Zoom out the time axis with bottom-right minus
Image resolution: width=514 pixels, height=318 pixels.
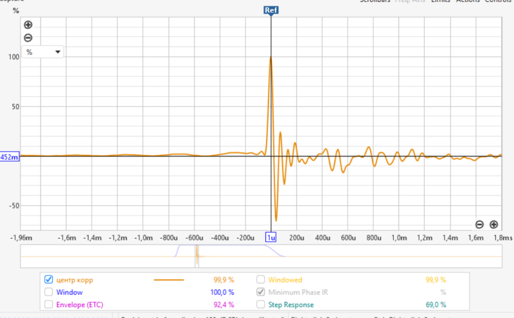479,224
